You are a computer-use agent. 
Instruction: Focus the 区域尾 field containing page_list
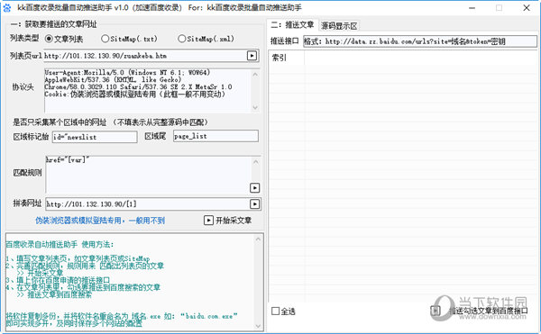click(x=215, y=136)
